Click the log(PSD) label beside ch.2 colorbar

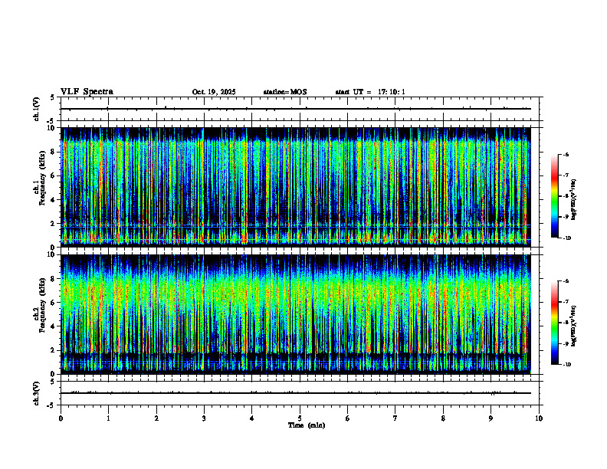tap(575, 326)
